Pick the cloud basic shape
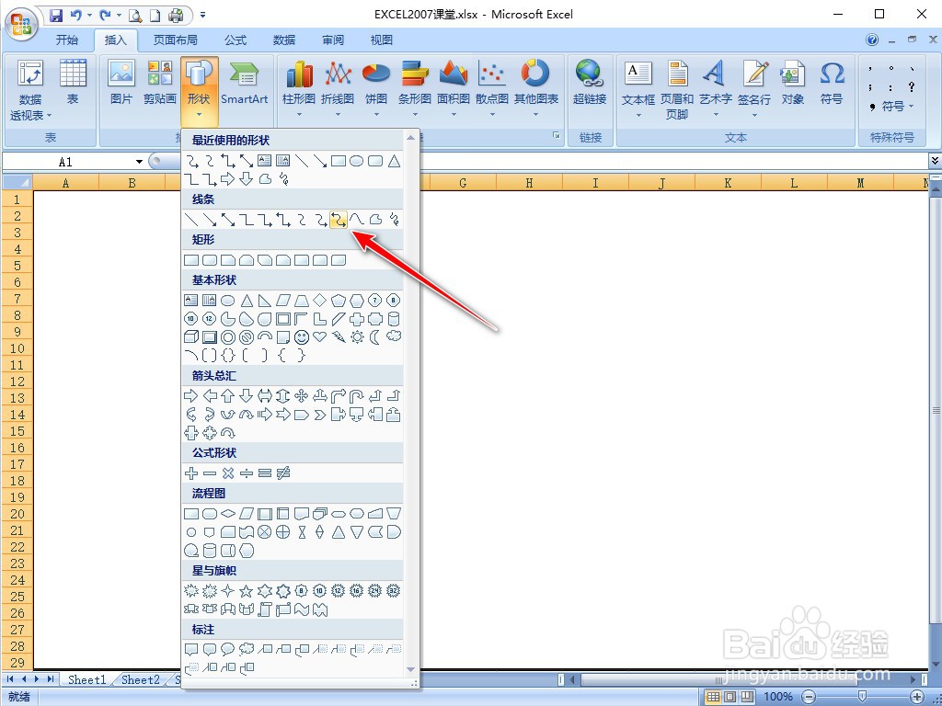The image size is (942, 706). 394,336
